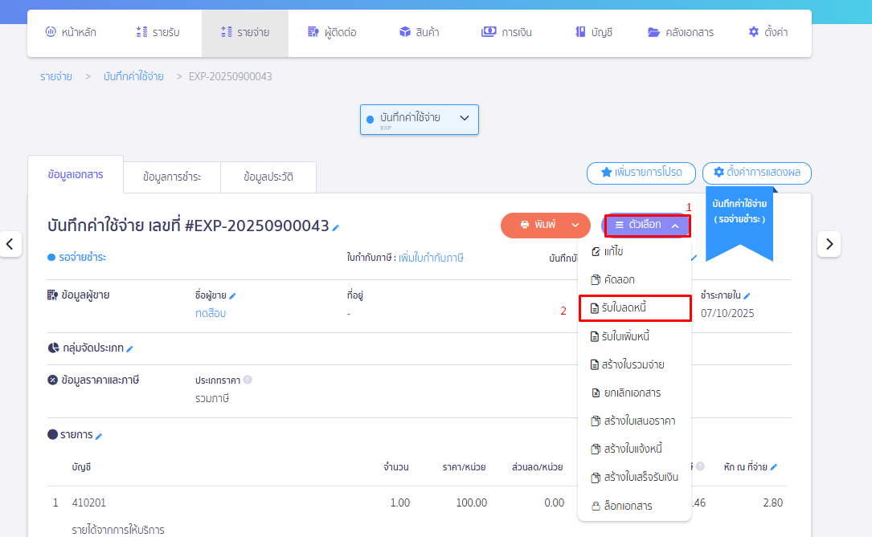Add to favorites with เพิ่มรายการโปรด button
Image resolution: width=872 pixels, height=537 pixels.
(x=640, y=173)
